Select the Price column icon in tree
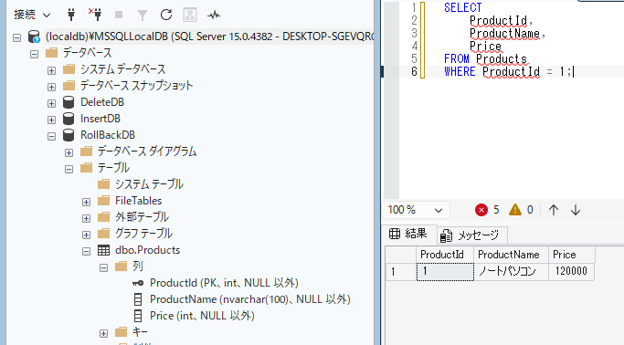 point(138,316)
